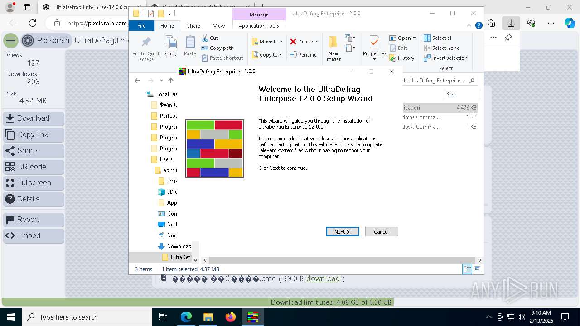Click the Pixeldrain Download button
580x326 pixels.
click(x=34, y=119)
